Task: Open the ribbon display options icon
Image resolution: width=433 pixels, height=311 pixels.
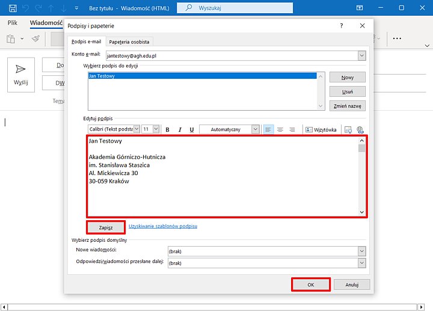Action: 360,8
